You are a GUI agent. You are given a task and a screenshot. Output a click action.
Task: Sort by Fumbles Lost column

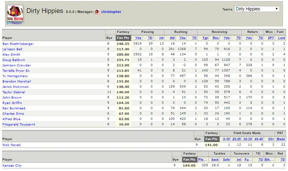[282, 38]
